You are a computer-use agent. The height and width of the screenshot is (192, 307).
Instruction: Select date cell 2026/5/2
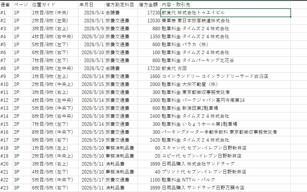click(91, 68)
